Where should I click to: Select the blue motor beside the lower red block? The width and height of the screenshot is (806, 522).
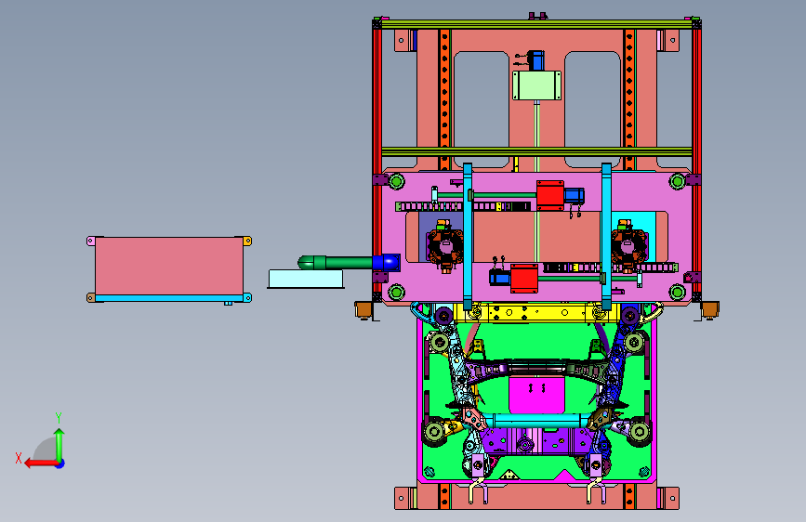[x=499, y=278]
